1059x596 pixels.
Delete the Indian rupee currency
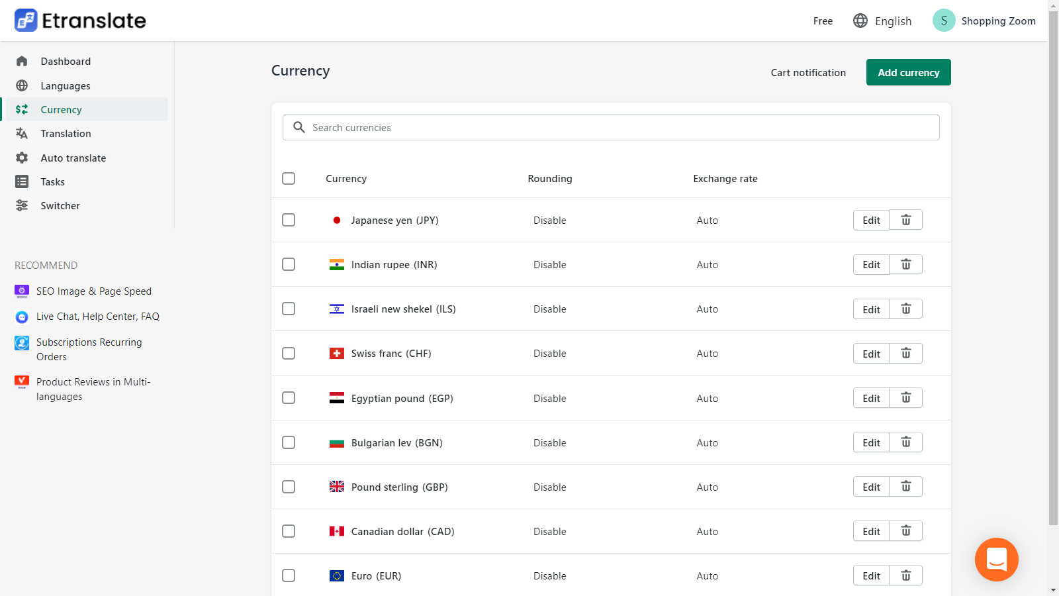tap(906, 264)
